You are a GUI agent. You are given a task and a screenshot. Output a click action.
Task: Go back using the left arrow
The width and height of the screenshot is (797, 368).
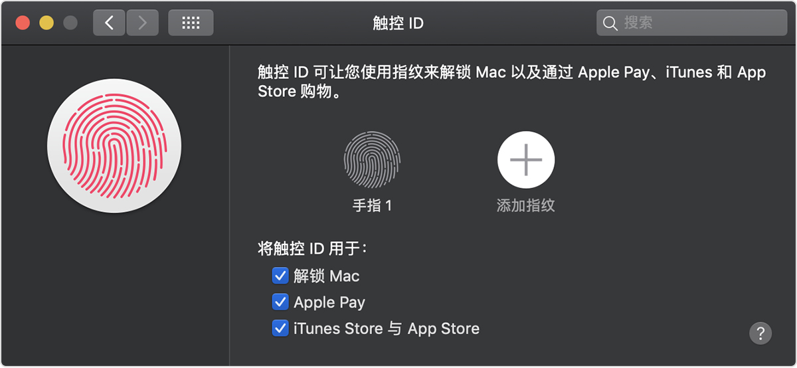click(109, 23)
